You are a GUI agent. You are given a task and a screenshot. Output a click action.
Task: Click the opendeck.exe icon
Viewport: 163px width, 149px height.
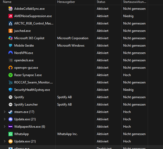point(11,60)
